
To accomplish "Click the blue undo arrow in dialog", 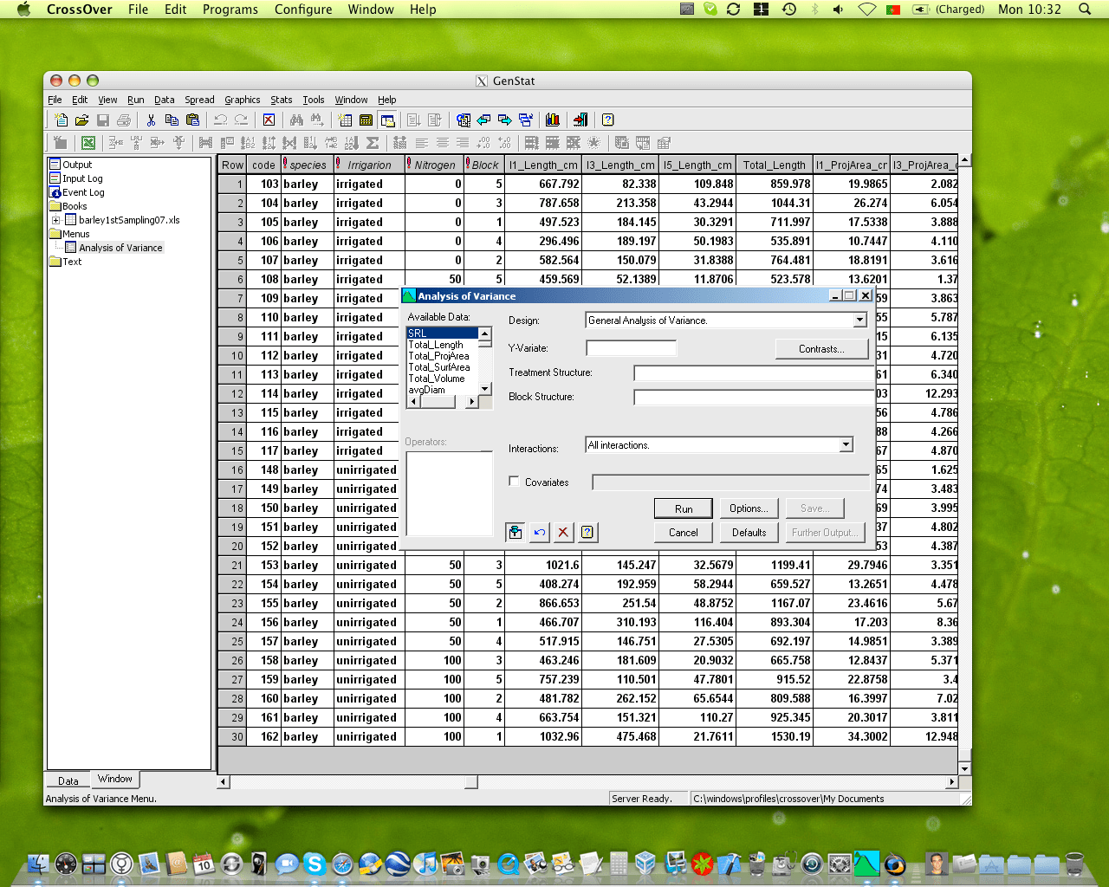I will [540, 532].
